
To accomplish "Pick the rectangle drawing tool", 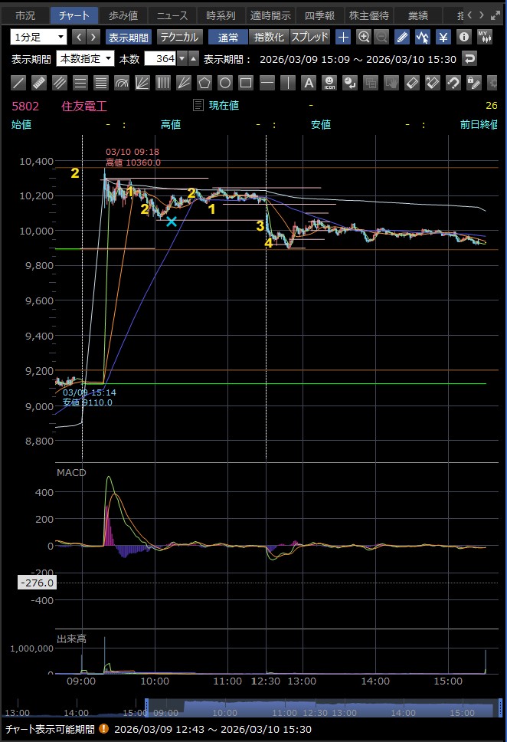I will (x=246, y=83).
